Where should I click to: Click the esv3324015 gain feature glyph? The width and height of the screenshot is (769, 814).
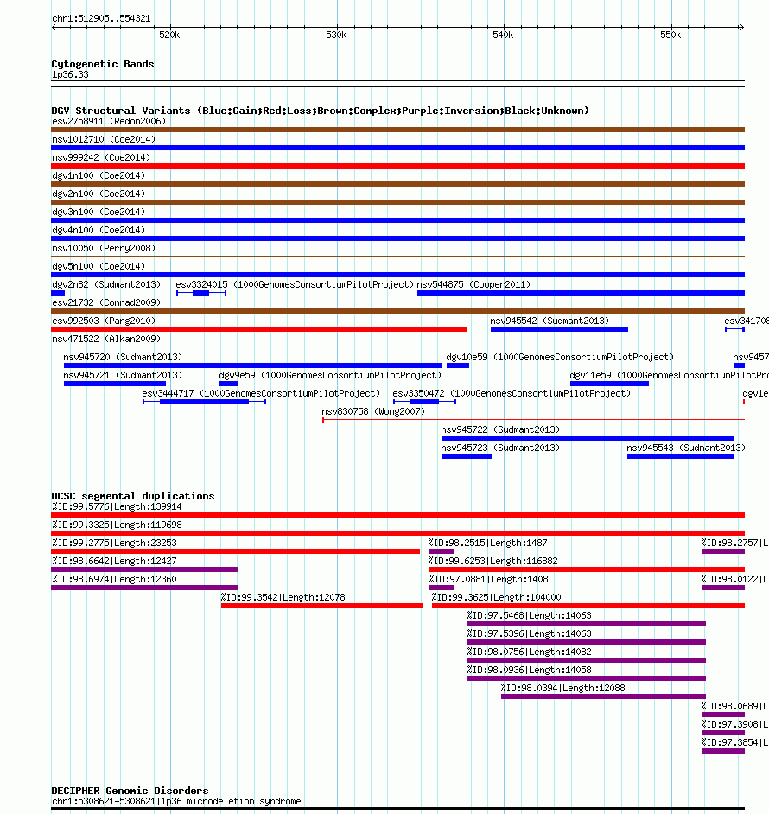[x=201, y=293]
